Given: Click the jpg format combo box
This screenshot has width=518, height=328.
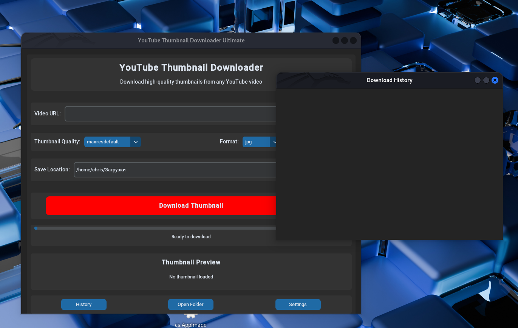Looking at the screenshot, I should (x=256, y=142).
